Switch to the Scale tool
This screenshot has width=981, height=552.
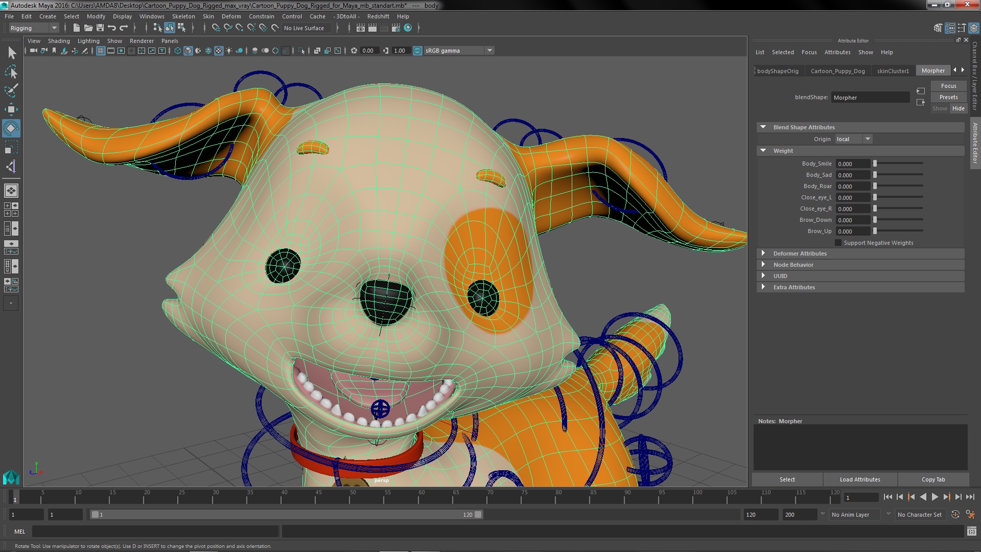click(x=11, y=148)
